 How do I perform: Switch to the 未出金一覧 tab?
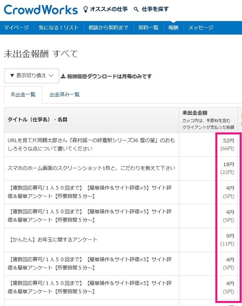(x=23, y=95)
